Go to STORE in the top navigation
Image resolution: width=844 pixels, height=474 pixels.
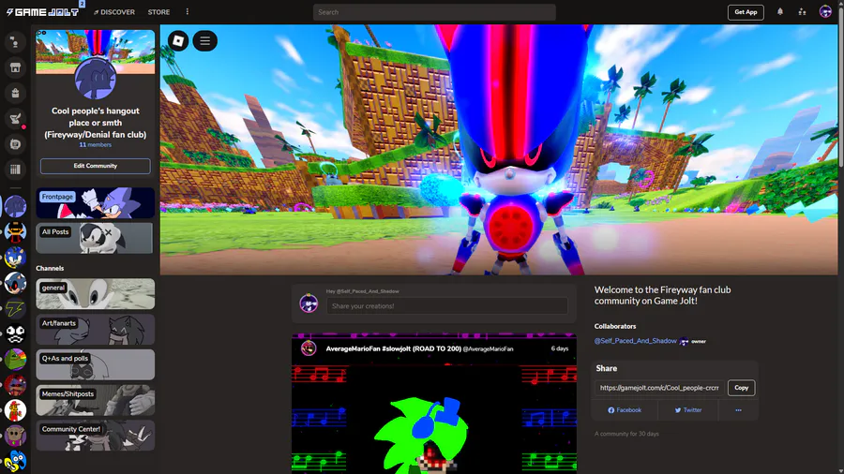click(x=158, y=12)
